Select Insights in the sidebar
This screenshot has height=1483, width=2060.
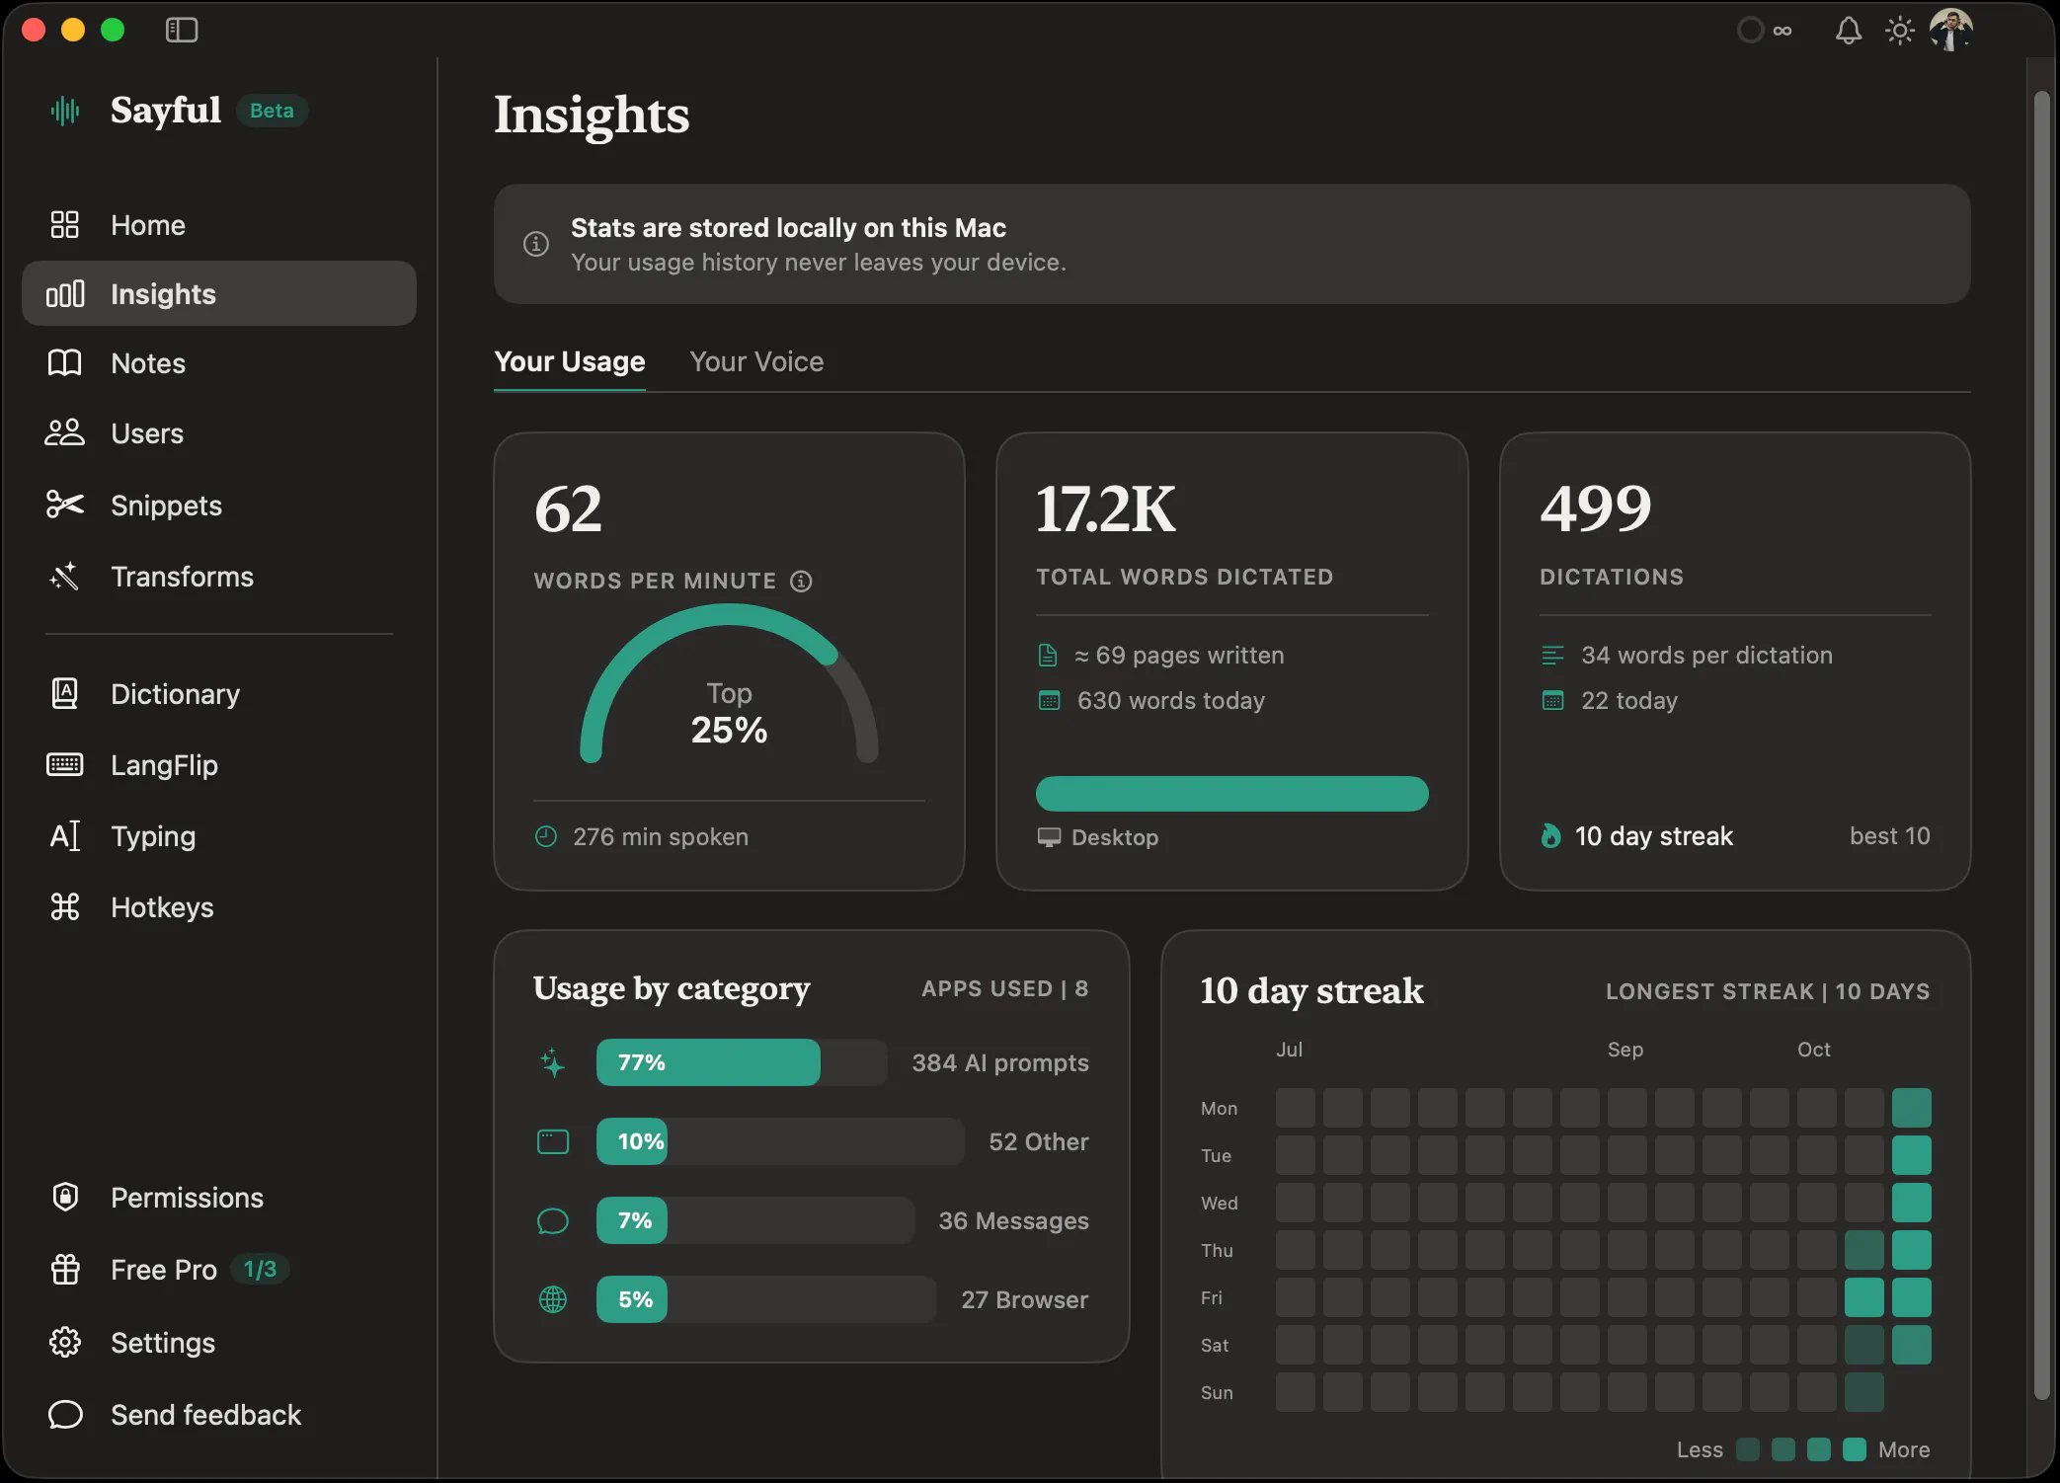coord(219,294)
